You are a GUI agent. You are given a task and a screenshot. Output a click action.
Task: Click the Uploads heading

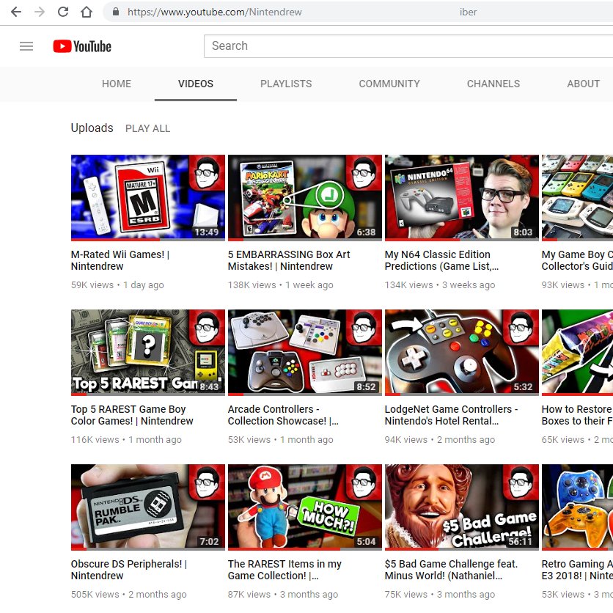(x=92, y=128)
